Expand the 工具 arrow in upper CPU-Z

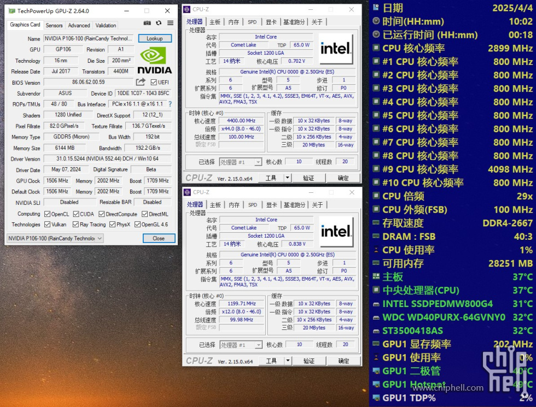pos(288,178)
